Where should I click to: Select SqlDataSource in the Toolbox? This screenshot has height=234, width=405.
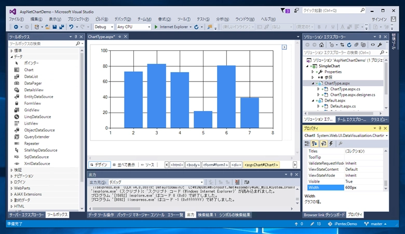pos(36,157)
